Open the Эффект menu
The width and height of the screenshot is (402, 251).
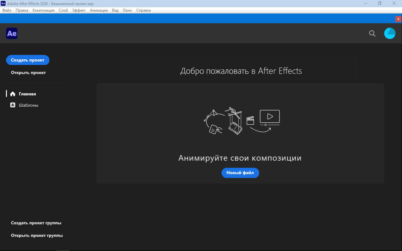click(x=79, y=10)
